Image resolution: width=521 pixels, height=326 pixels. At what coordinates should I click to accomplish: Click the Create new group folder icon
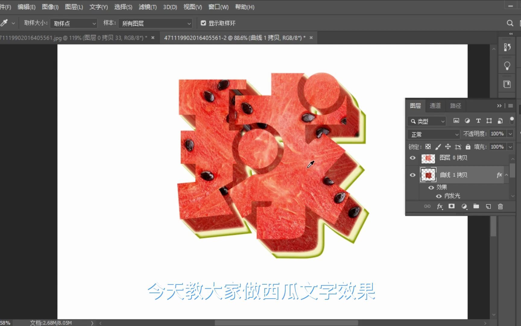click(x=476, y=206)
